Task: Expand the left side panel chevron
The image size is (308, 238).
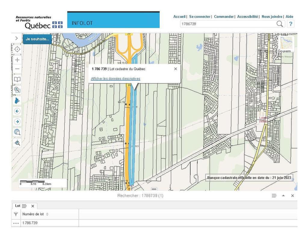Action: (17, 38)
